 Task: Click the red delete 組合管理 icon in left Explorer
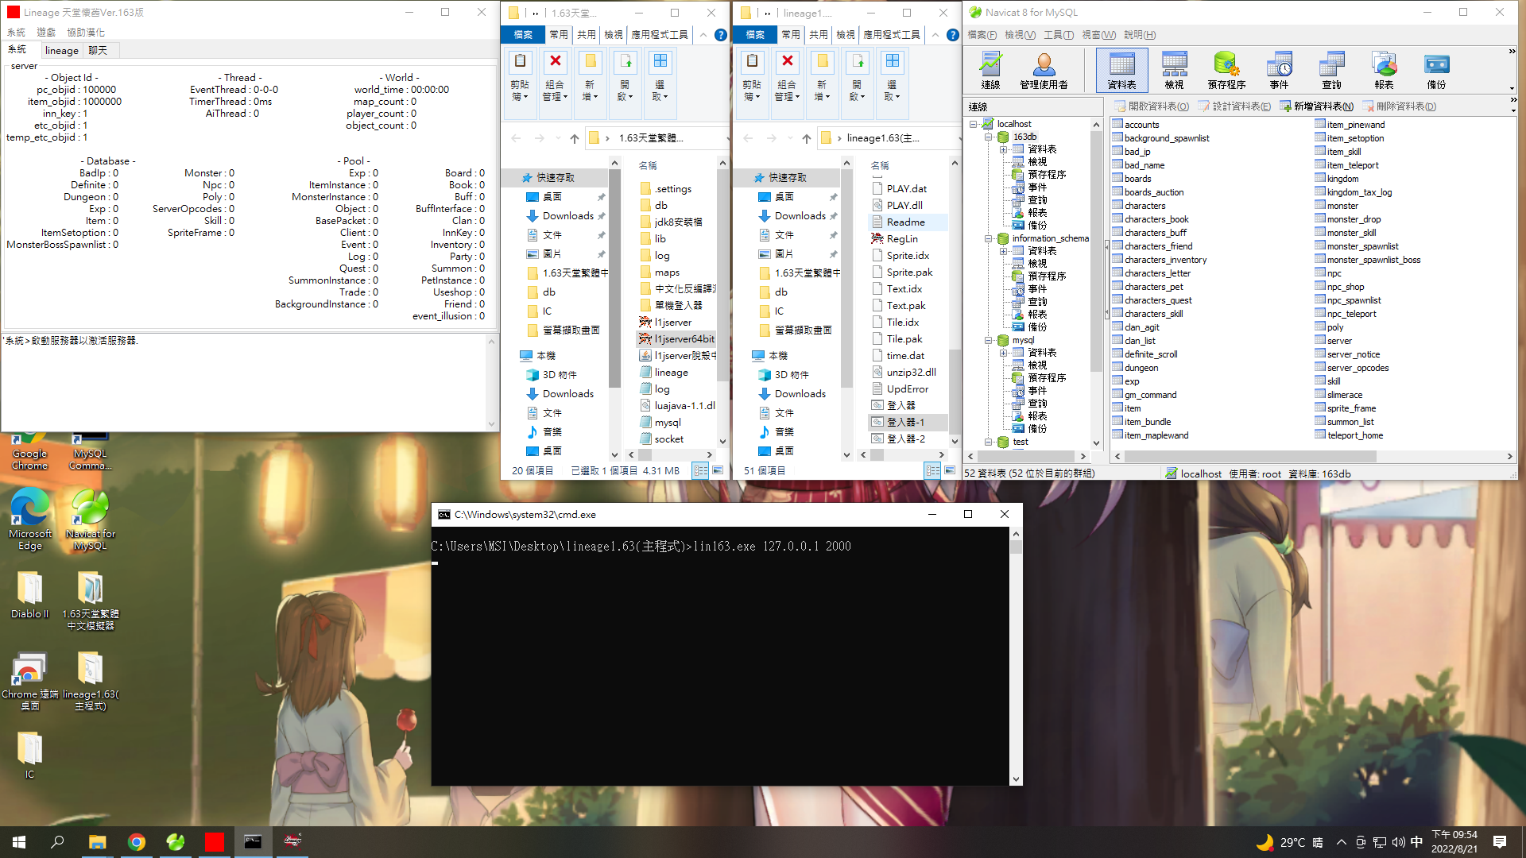point(555,76)
